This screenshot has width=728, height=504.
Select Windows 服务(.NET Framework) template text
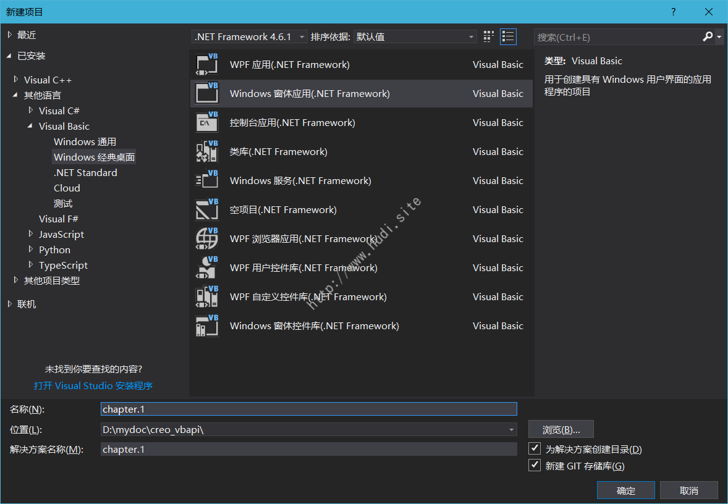[x=300, y=180]
